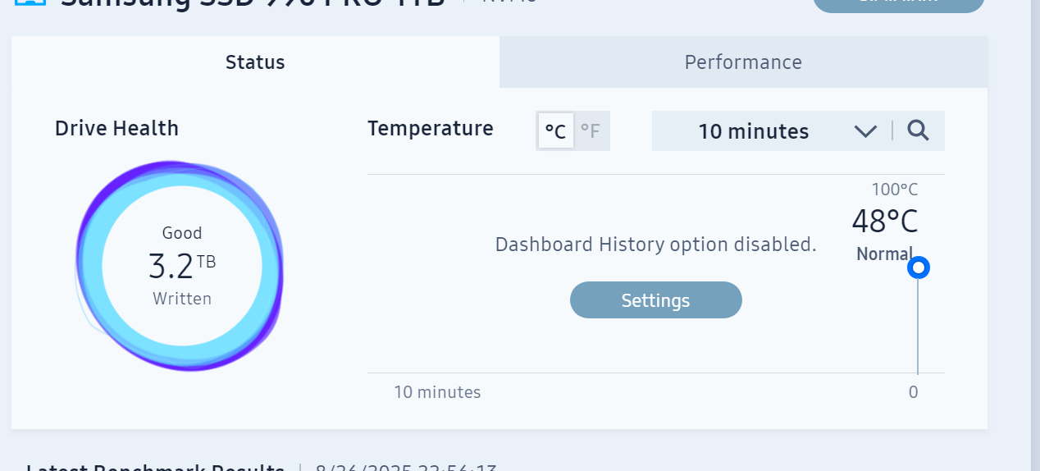Open Settings to enable Dashboard History
Screen dimensions: 1040x471
tap(656, 300)
